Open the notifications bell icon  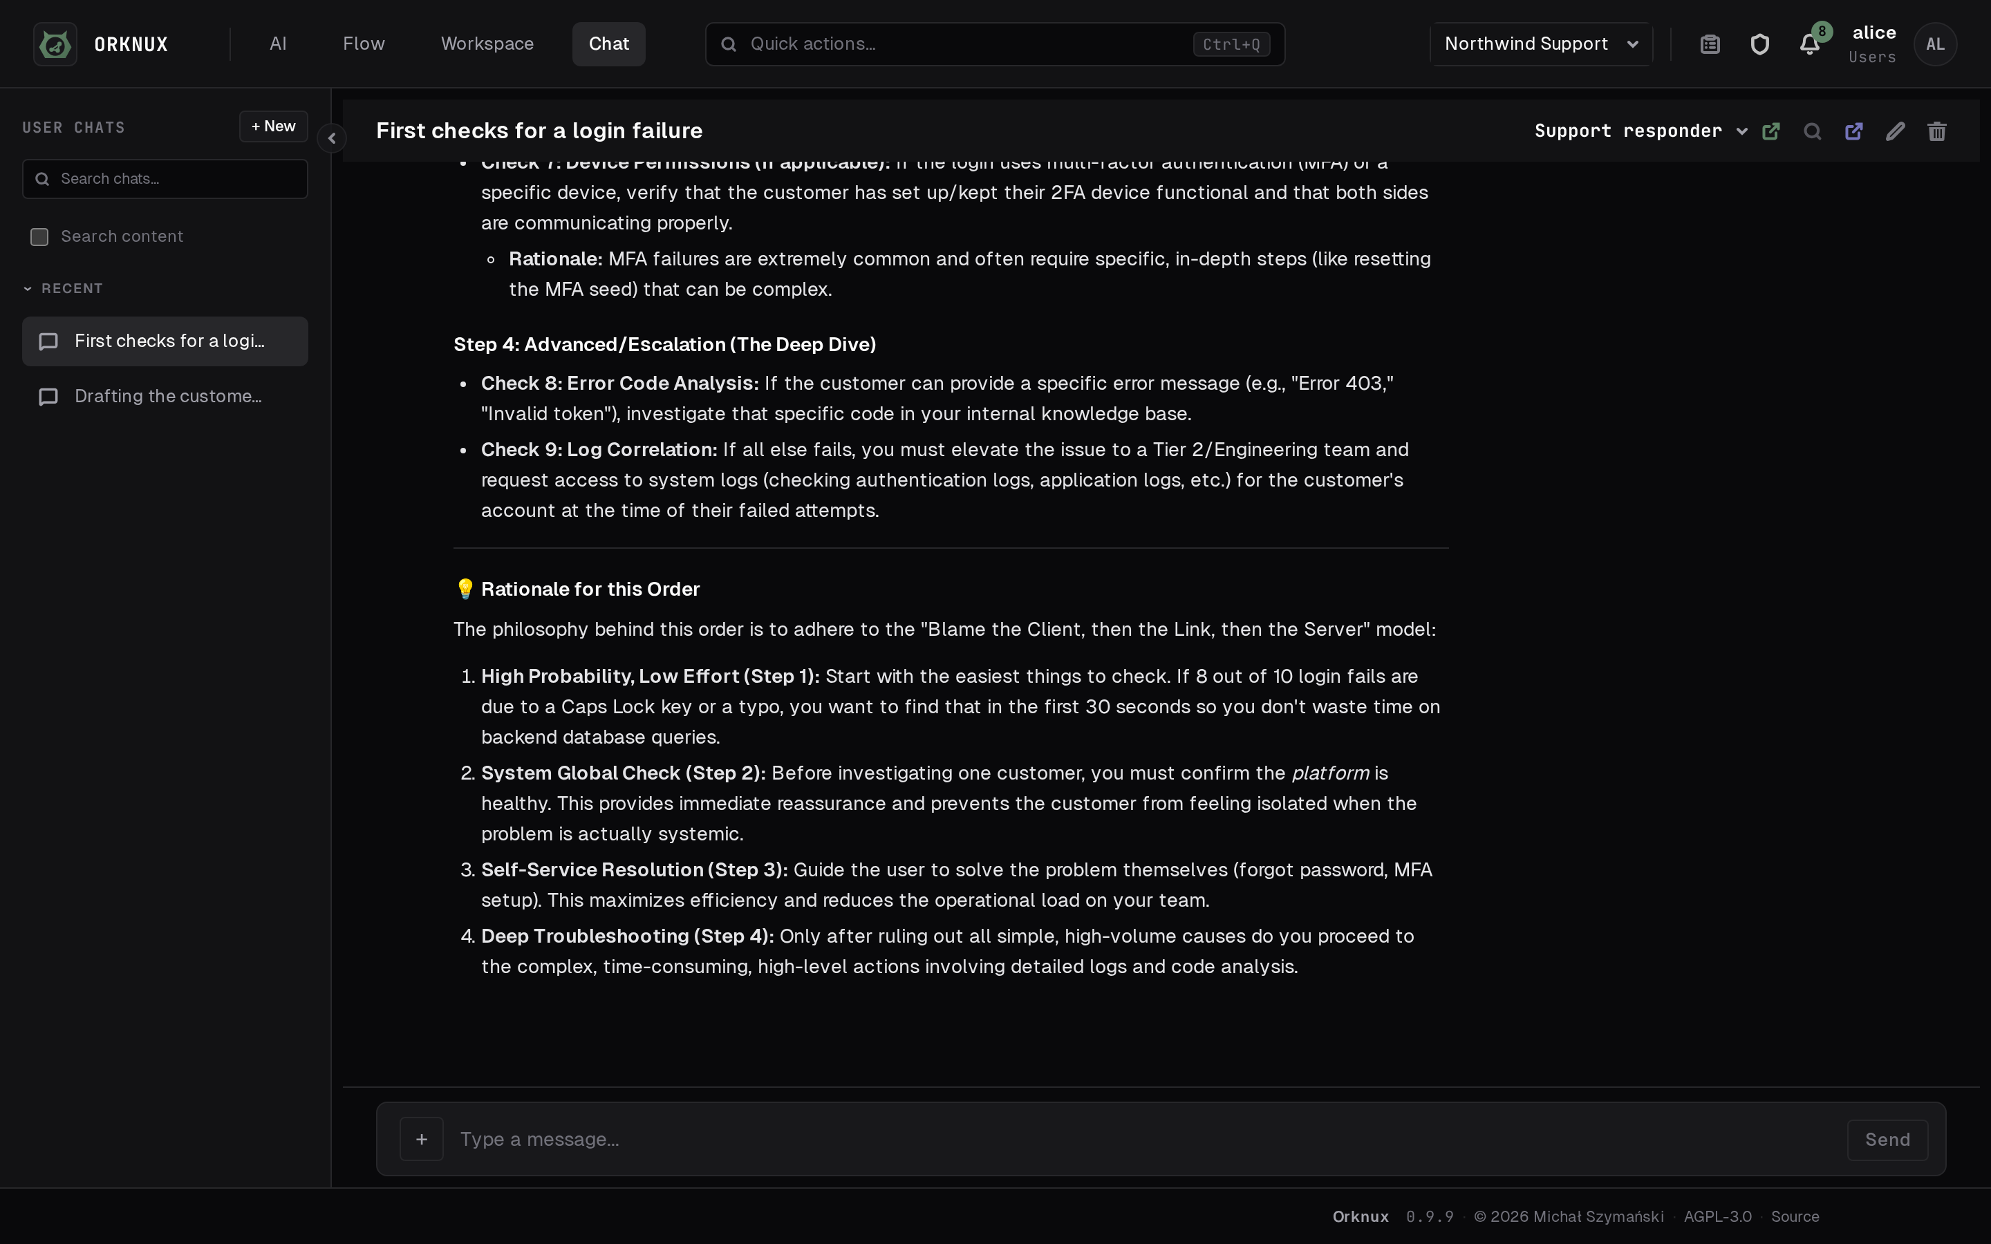(1809, 44)
